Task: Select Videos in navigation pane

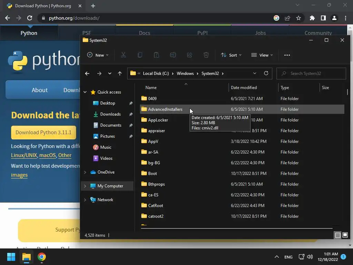Action: point(106,158)
